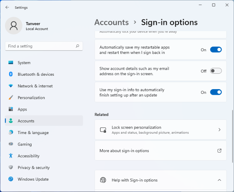The width and height of the screenshot is (234, 192).
Task: Navigate to Accounts breadcrumb
Action: (x=111, y=22)
